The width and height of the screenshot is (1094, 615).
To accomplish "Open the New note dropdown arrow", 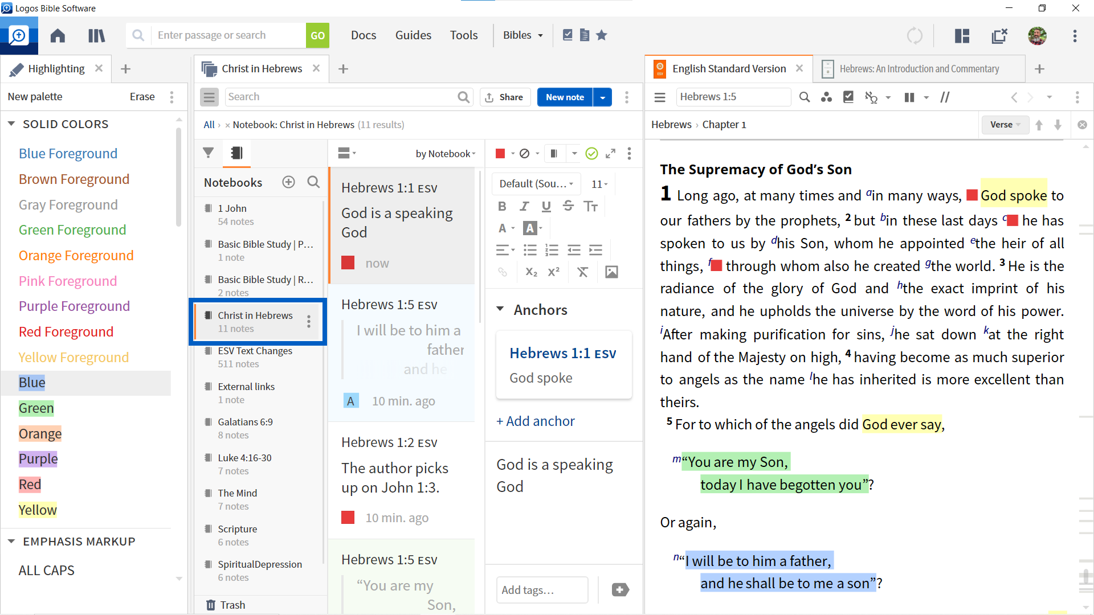I will (602, 97).
